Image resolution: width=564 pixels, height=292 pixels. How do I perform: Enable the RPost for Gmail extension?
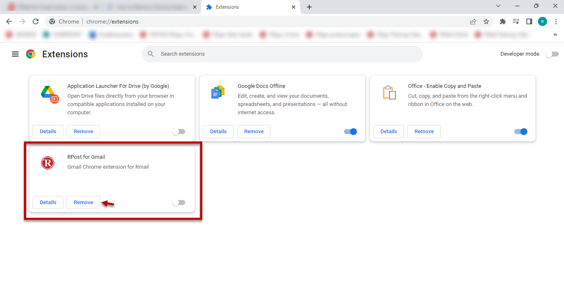click(179, 203)
